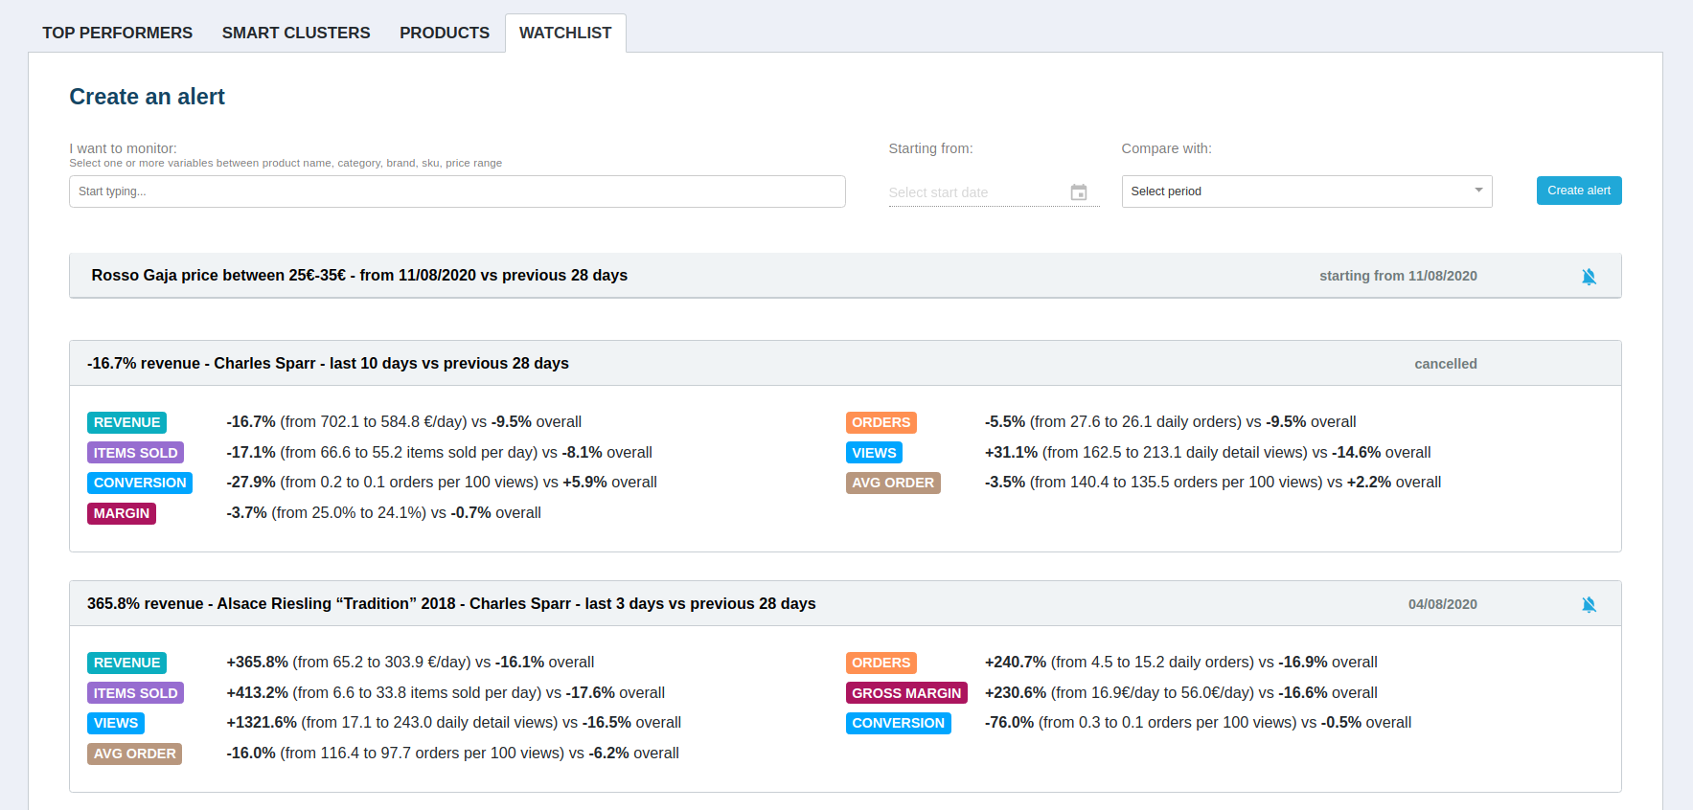Image resolution: width=1693 pixels, height=810 pixels.
Task: Open the Select period dropdown
Action: 1306,191
